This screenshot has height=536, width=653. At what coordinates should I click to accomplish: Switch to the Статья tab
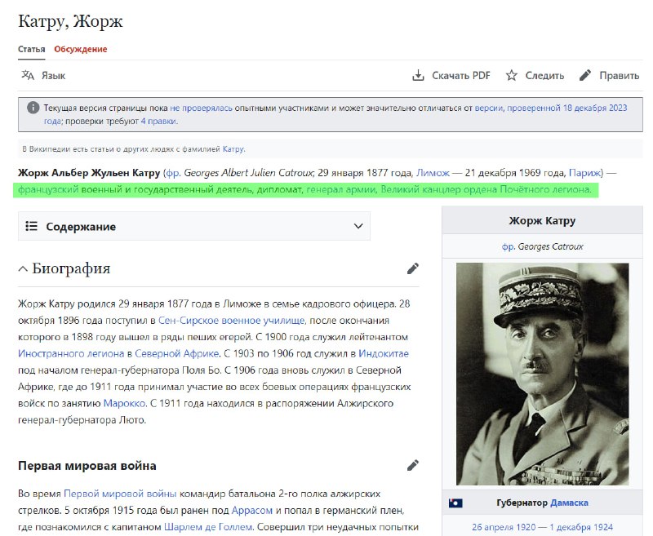point(32,49)
